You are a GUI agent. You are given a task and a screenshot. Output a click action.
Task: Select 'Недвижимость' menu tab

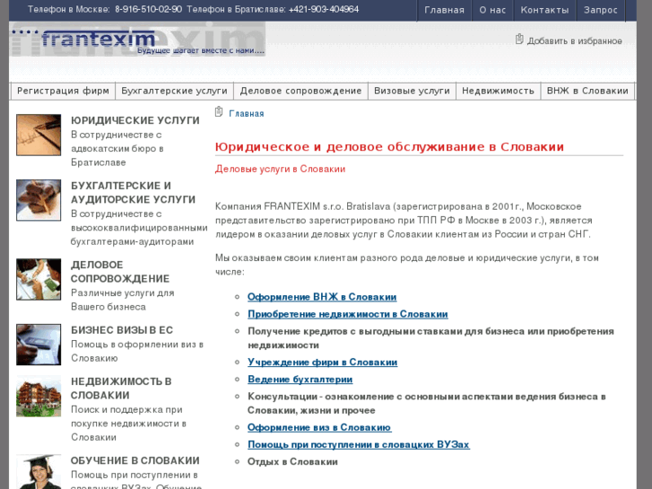[x=498, y=91]
